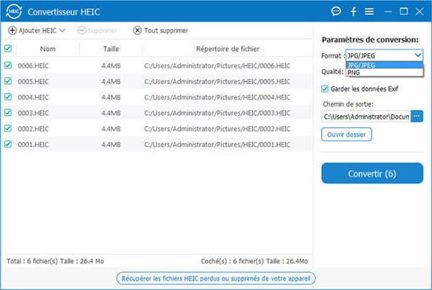The image size is (432, 290).
Task: Open the feedback chat bubble icon
Action: pyautogui.click(x=336, y=12)
